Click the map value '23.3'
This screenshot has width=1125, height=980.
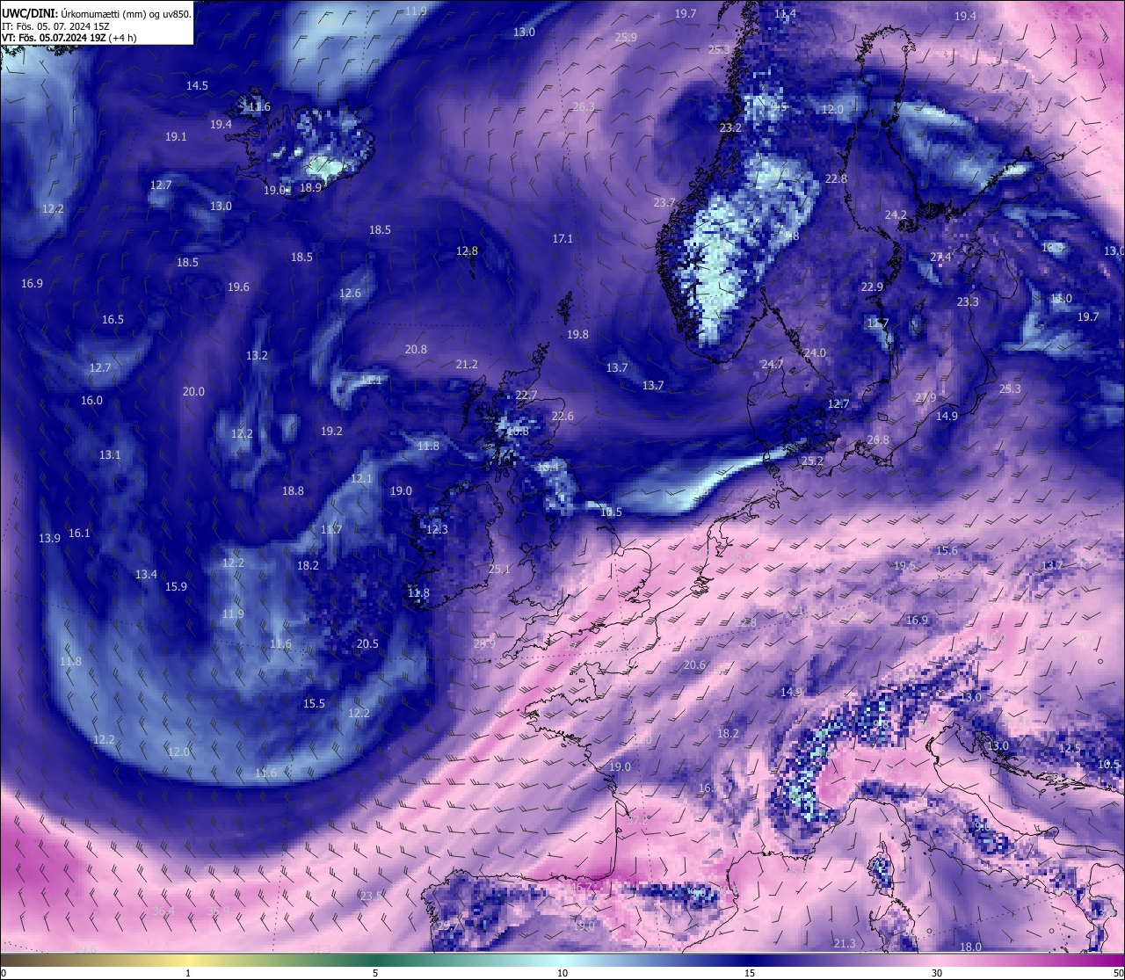pos(968,302)
